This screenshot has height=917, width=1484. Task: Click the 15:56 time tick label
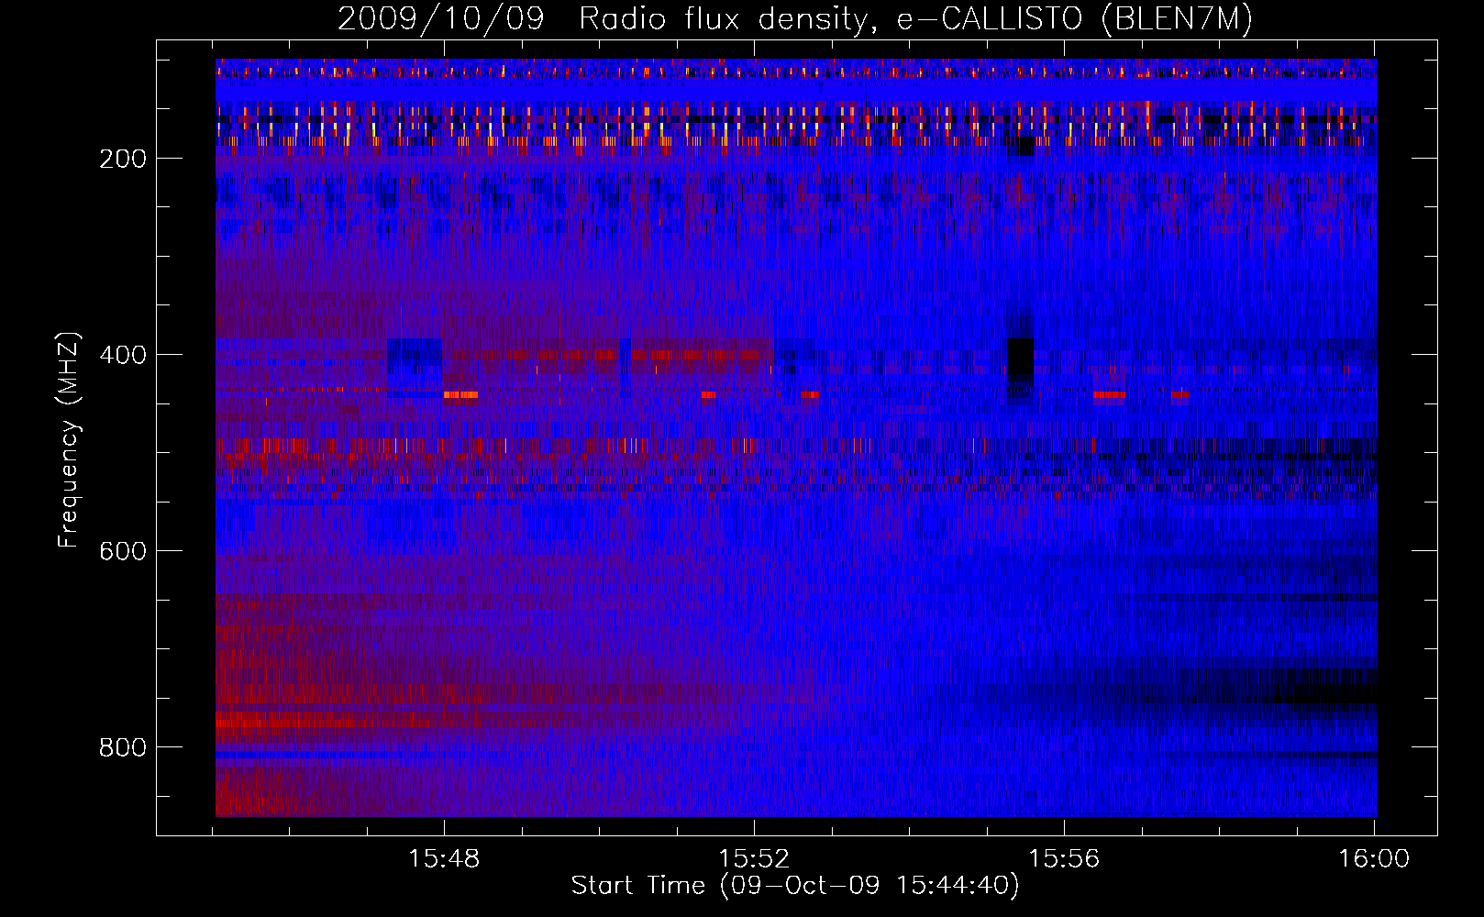point(1064,858)
